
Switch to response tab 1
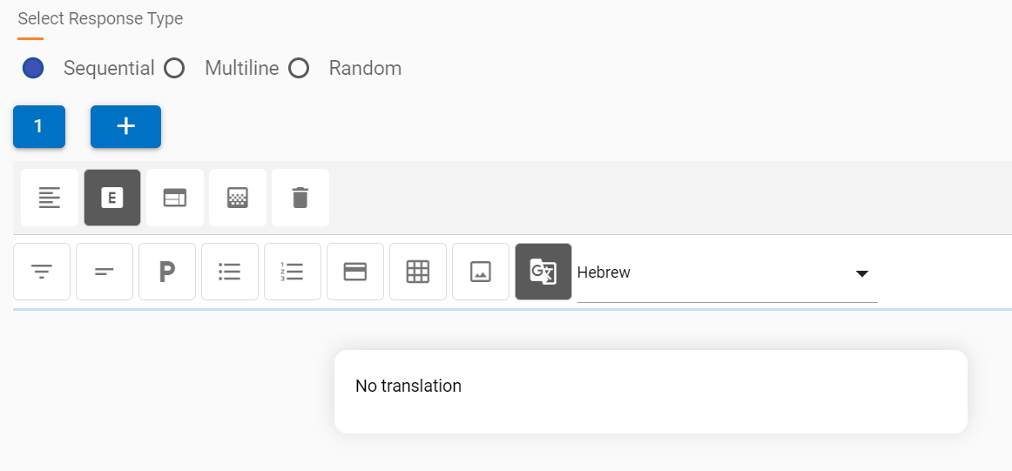pyautogui.click(x=38, y=127)
